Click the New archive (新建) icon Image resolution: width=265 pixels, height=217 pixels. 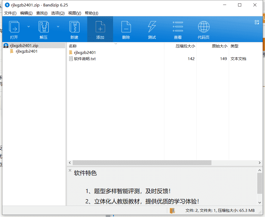[x=74, y=27]
